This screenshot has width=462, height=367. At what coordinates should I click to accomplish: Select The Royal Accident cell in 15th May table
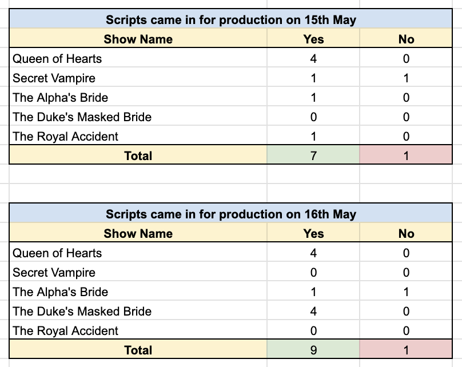click(x=138, y=135)
